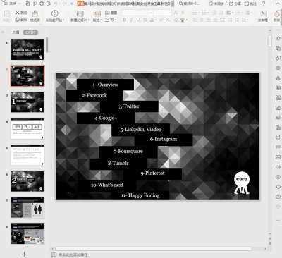Viewport: 282px width, 258px height.
Task: Toggle Underline formatting
Action: [138, 20]
